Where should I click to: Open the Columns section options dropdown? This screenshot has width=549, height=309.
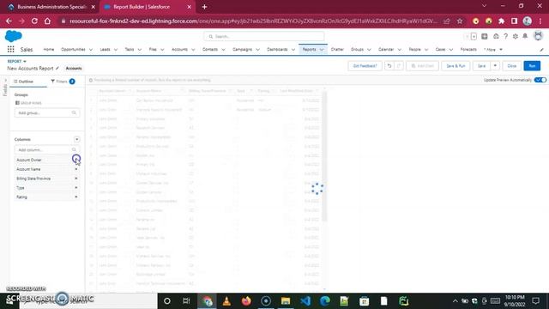click(76, 139)
